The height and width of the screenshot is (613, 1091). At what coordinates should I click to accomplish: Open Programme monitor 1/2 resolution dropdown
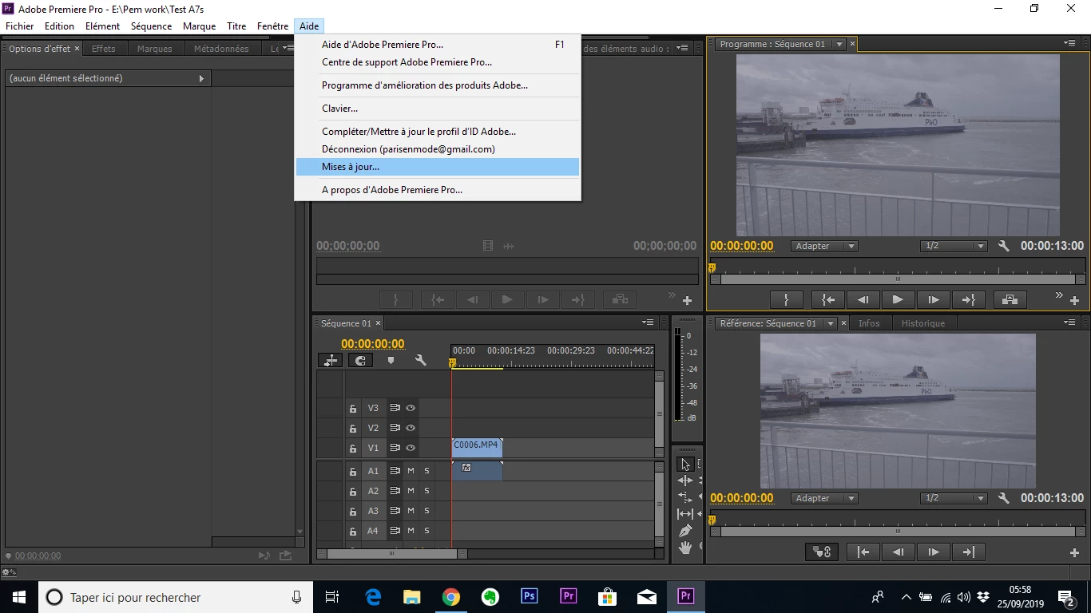point(954,246)
